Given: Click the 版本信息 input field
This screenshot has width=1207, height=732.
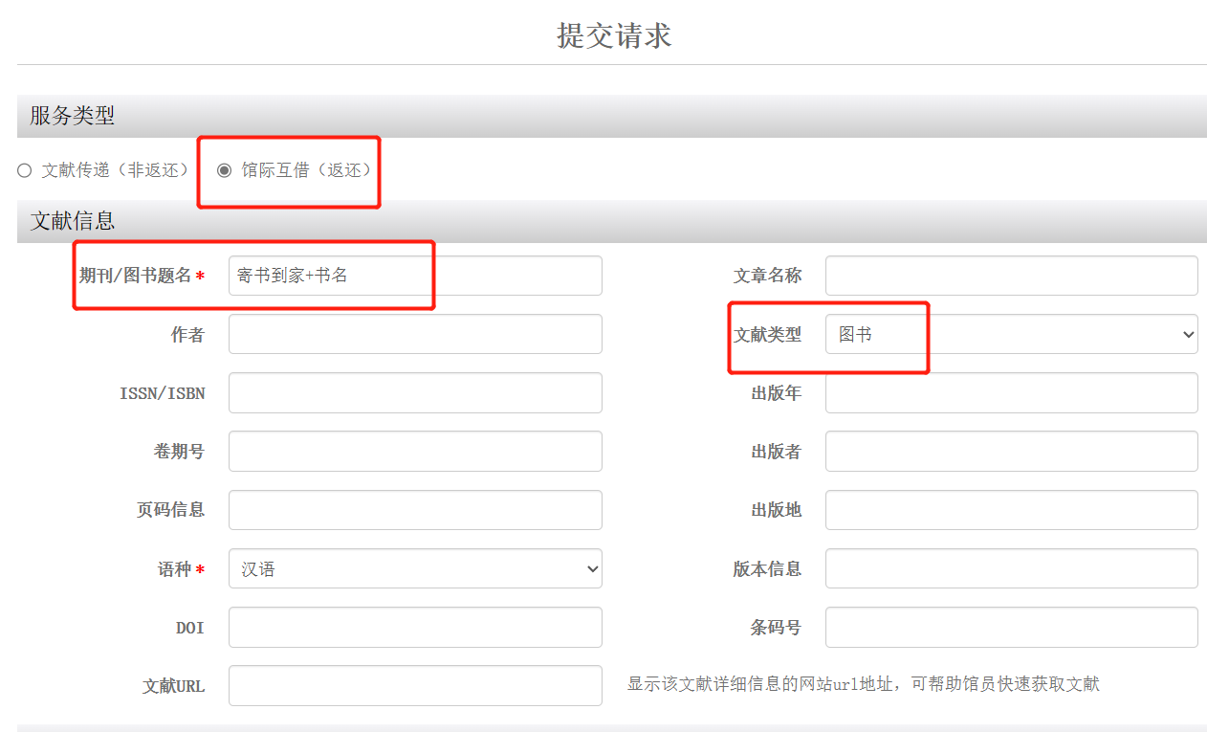Looking at the screenshot, I should pos(1011,568).
